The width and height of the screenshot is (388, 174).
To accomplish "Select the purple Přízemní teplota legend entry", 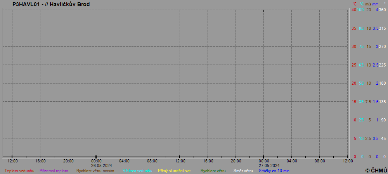I will click(x=54, y=171).
